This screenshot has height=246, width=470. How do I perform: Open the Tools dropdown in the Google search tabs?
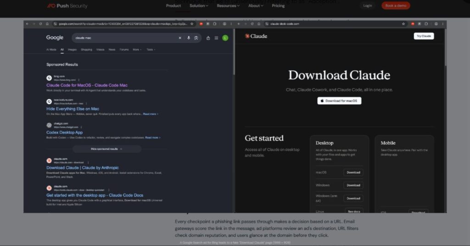tap(151, 50)
